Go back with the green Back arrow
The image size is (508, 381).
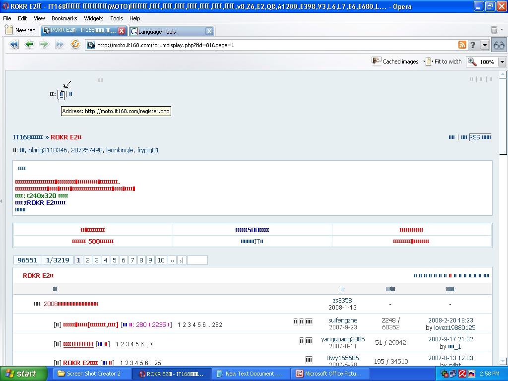[x=29, y=44]
